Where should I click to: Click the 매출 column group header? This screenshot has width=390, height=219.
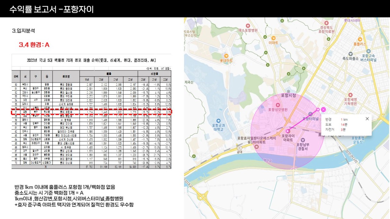point(109,73)
